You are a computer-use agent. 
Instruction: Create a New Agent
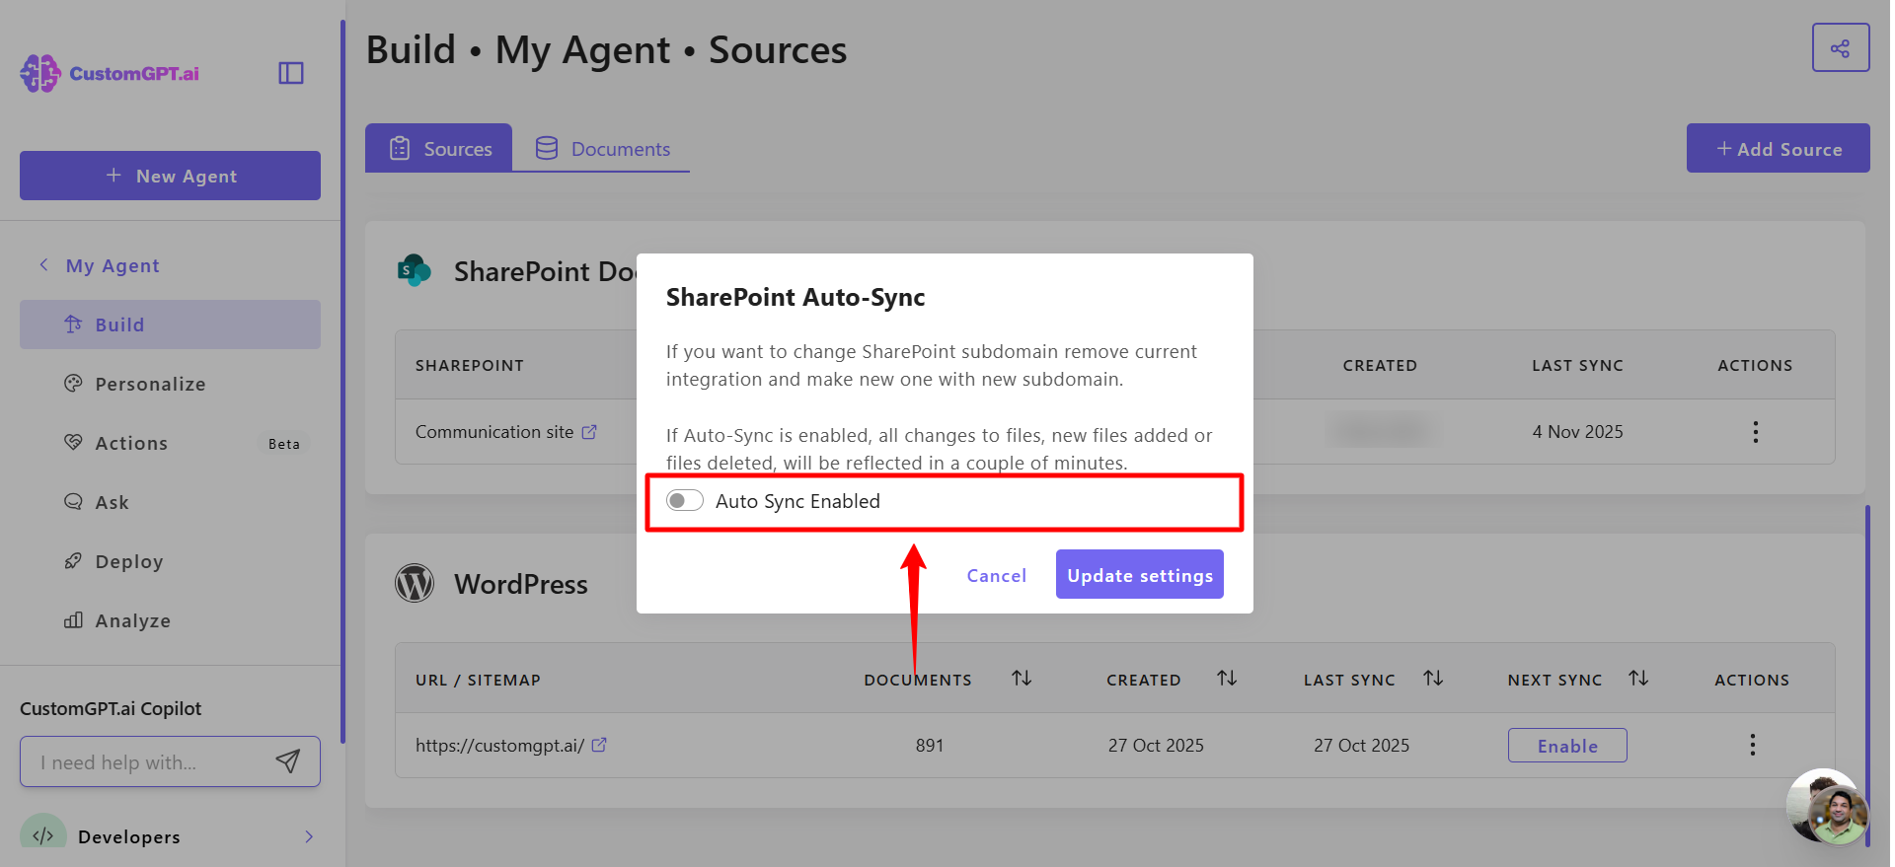pos(170,176)
